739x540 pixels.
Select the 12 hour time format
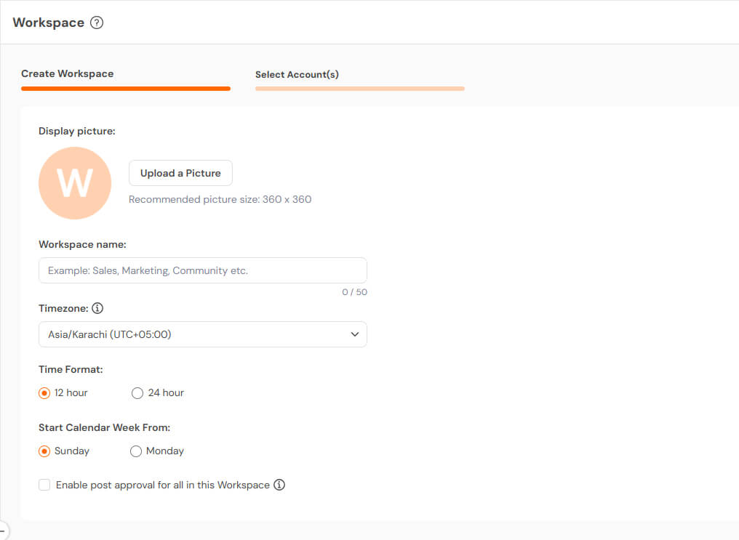click(45, 393)
